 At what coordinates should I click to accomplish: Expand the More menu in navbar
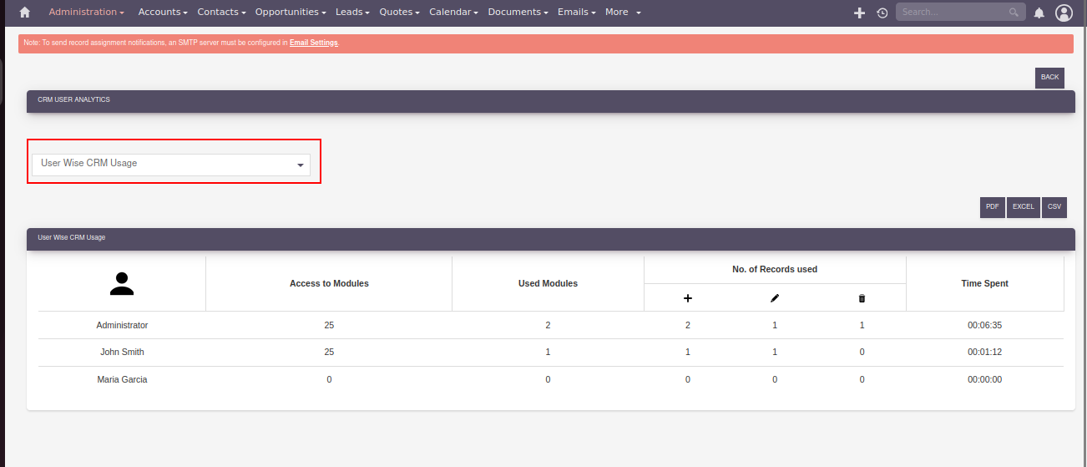point(623,13)
